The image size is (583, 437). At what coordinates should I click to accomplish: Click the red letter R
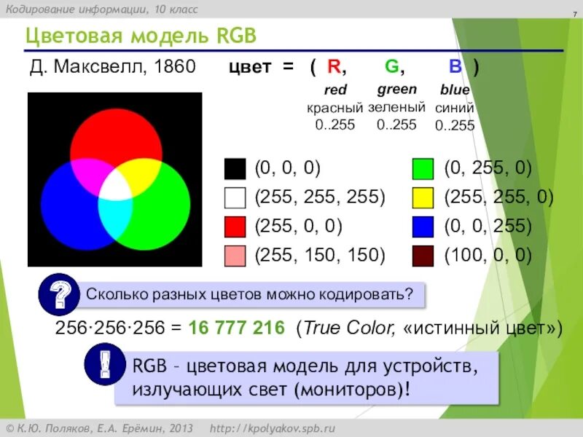334,66
